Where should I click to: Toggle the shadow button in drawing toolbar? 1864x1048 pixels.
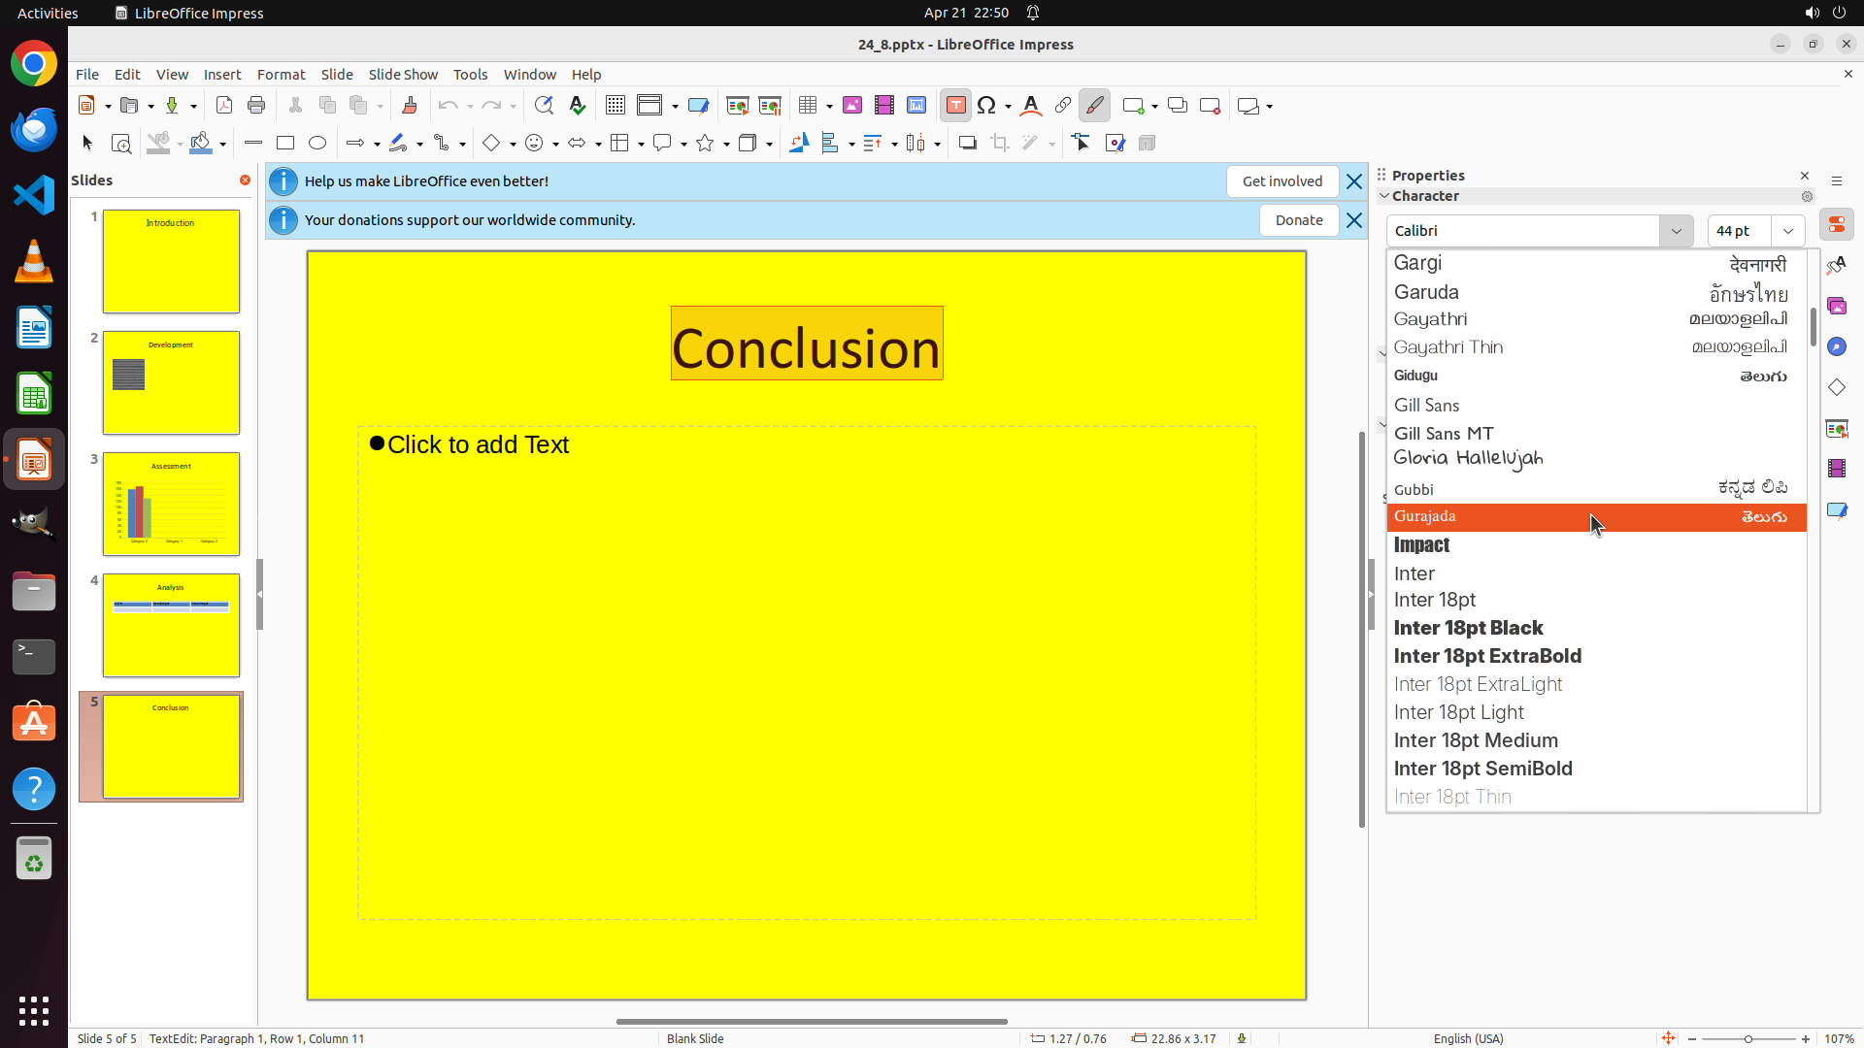967,144
